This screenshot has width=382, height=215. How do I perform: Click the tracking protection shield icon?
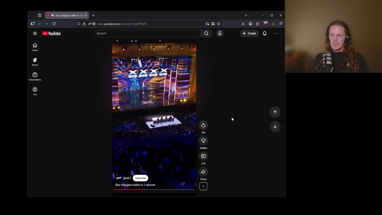pos(79,24)
